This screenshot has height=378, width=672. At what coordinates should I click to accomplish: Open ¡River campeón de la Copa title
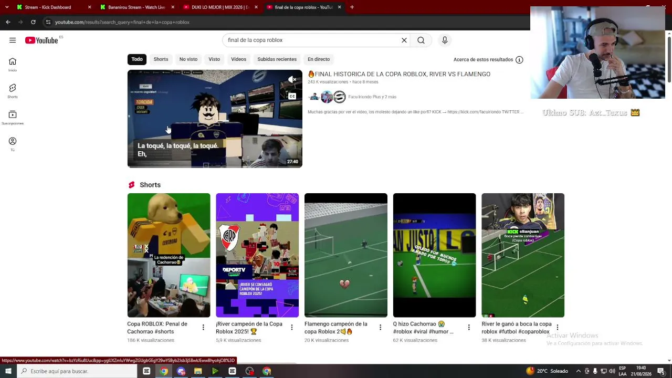pos(249,328)
